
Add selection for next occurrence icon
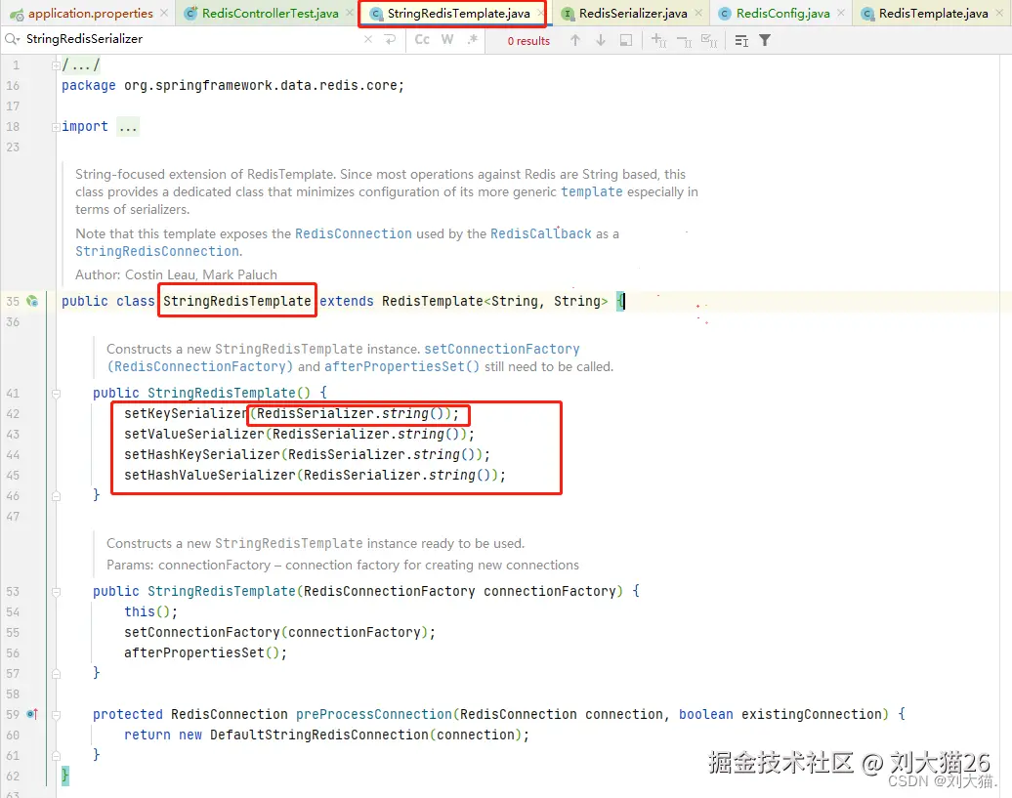click(658, 40)
